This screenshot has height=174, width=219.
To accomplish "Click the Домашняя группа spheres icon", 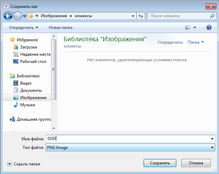I will (x=12, y=119).
